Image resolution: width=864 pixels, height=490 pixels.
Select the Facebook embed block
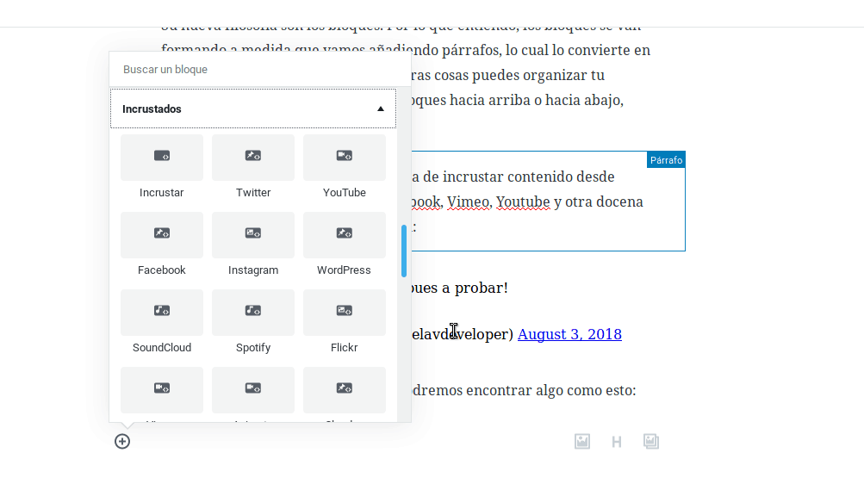161,245
